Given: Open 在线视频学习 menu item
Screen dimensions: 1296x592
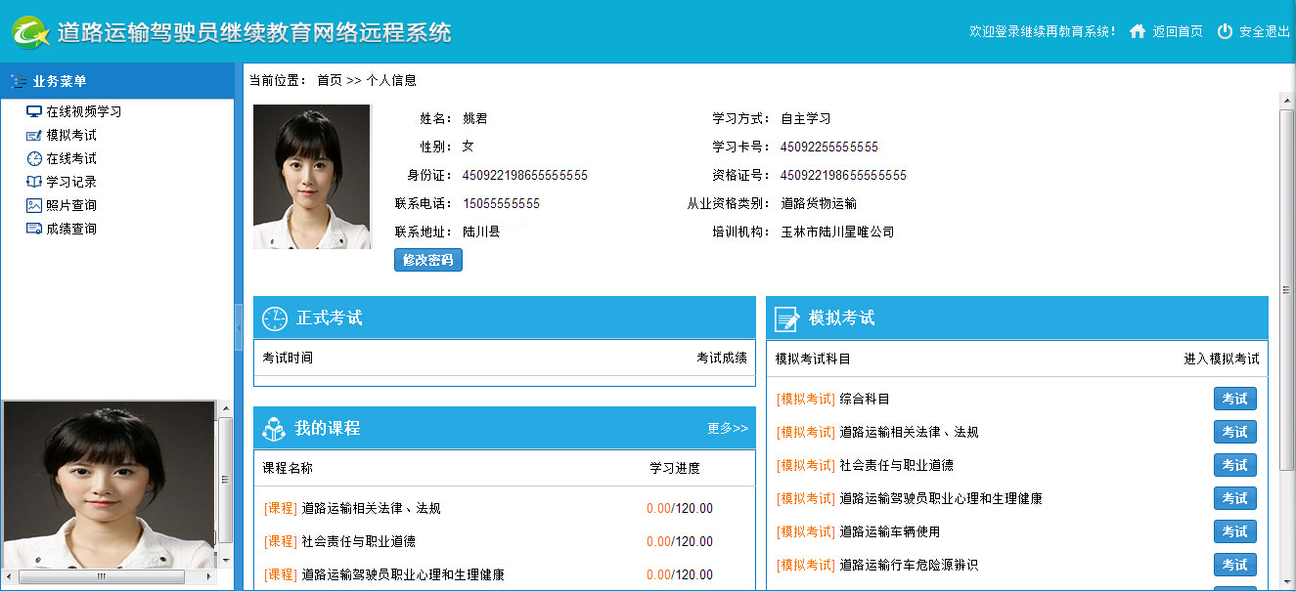Looking at the screenshot, I should point(83,111).
